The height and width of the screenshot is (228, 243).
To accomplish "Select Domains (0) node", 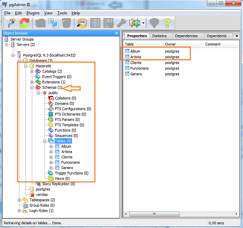I will (x=64, y=103).
